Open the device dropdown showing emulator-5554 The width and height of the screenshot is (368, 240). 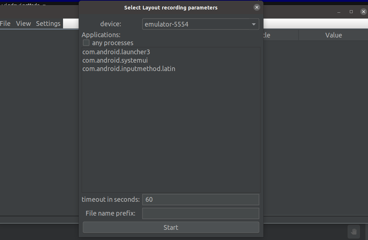click(x=201, y=24)
